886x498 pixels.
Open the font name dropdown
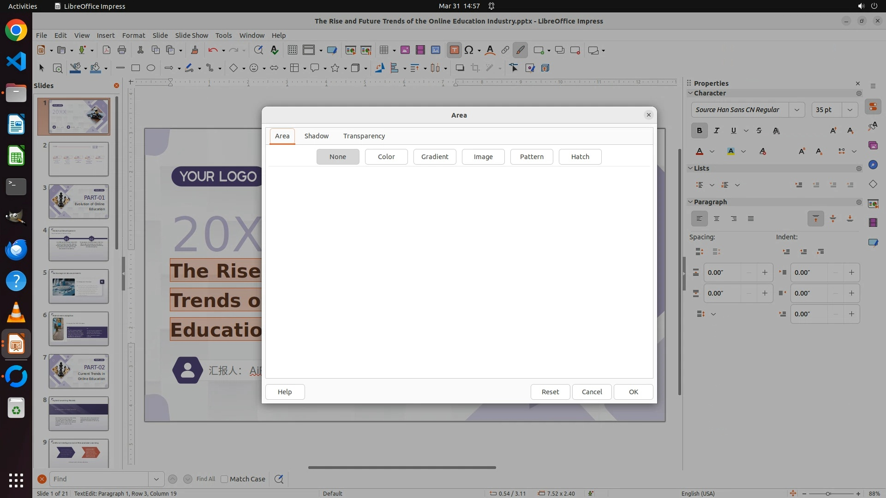(x=796, y=110)
